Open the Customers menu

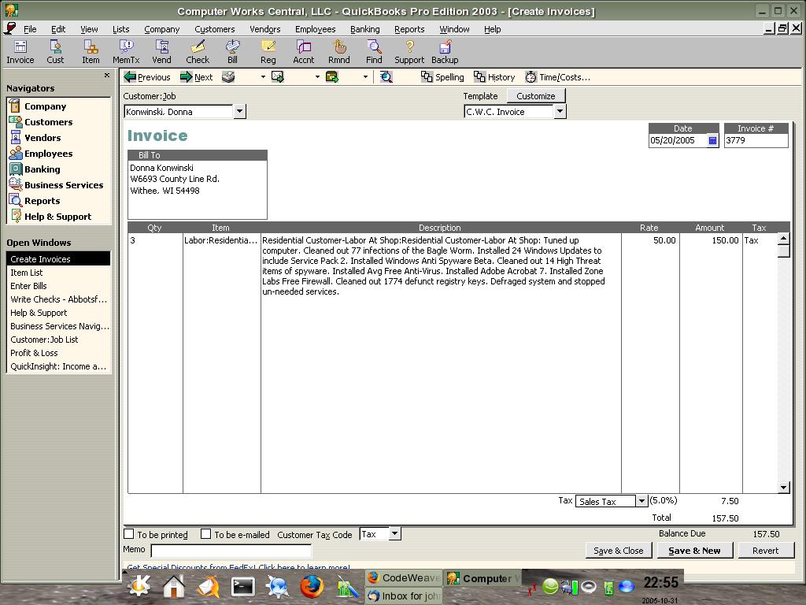[x=214, y=29]
